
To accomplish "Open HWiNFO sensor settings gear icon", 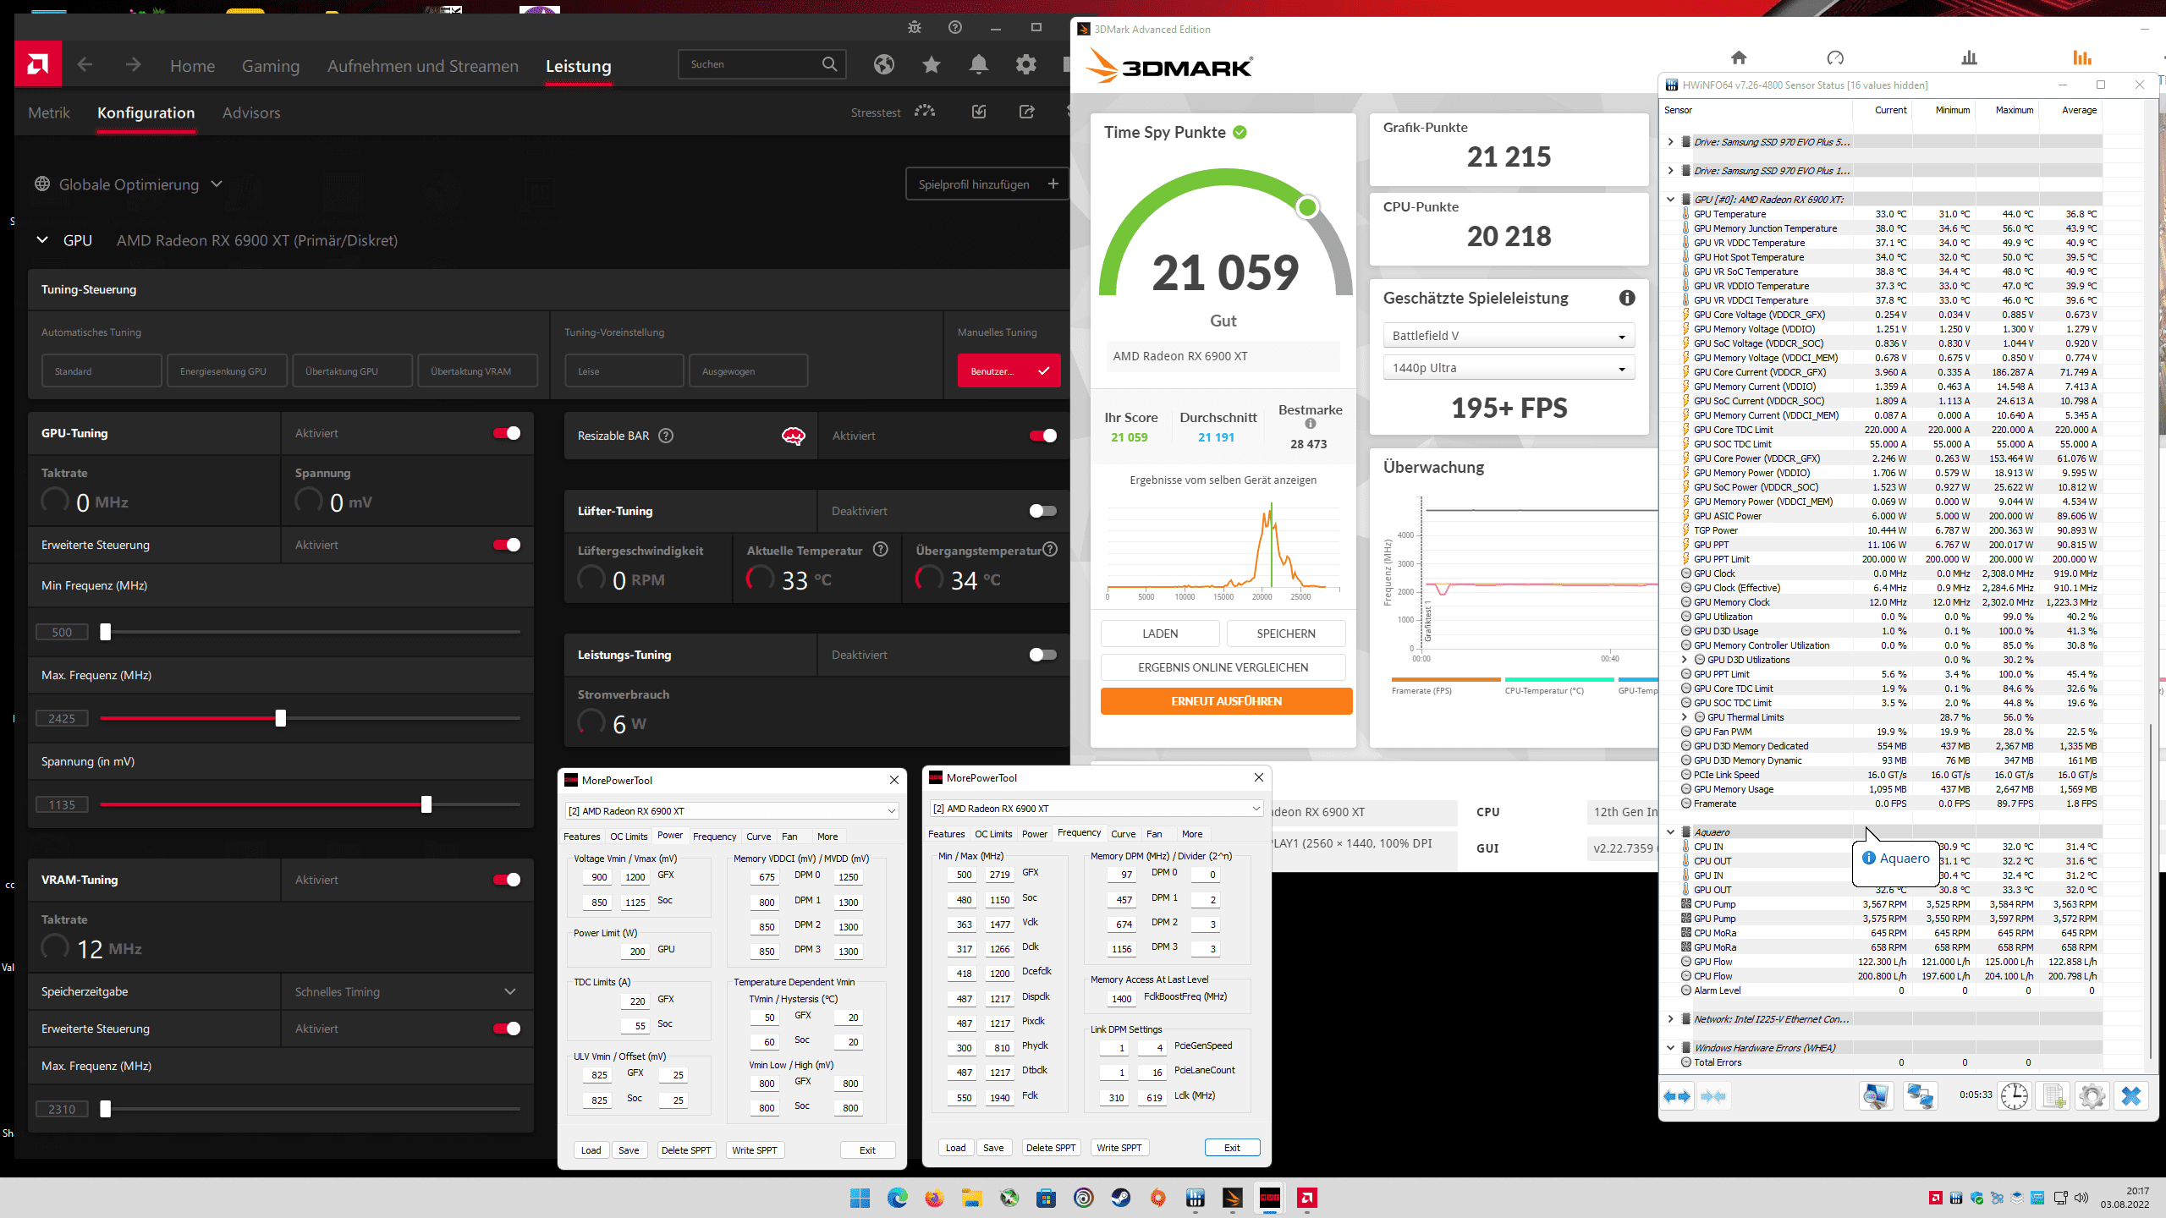I will tap(2092, 1096).
